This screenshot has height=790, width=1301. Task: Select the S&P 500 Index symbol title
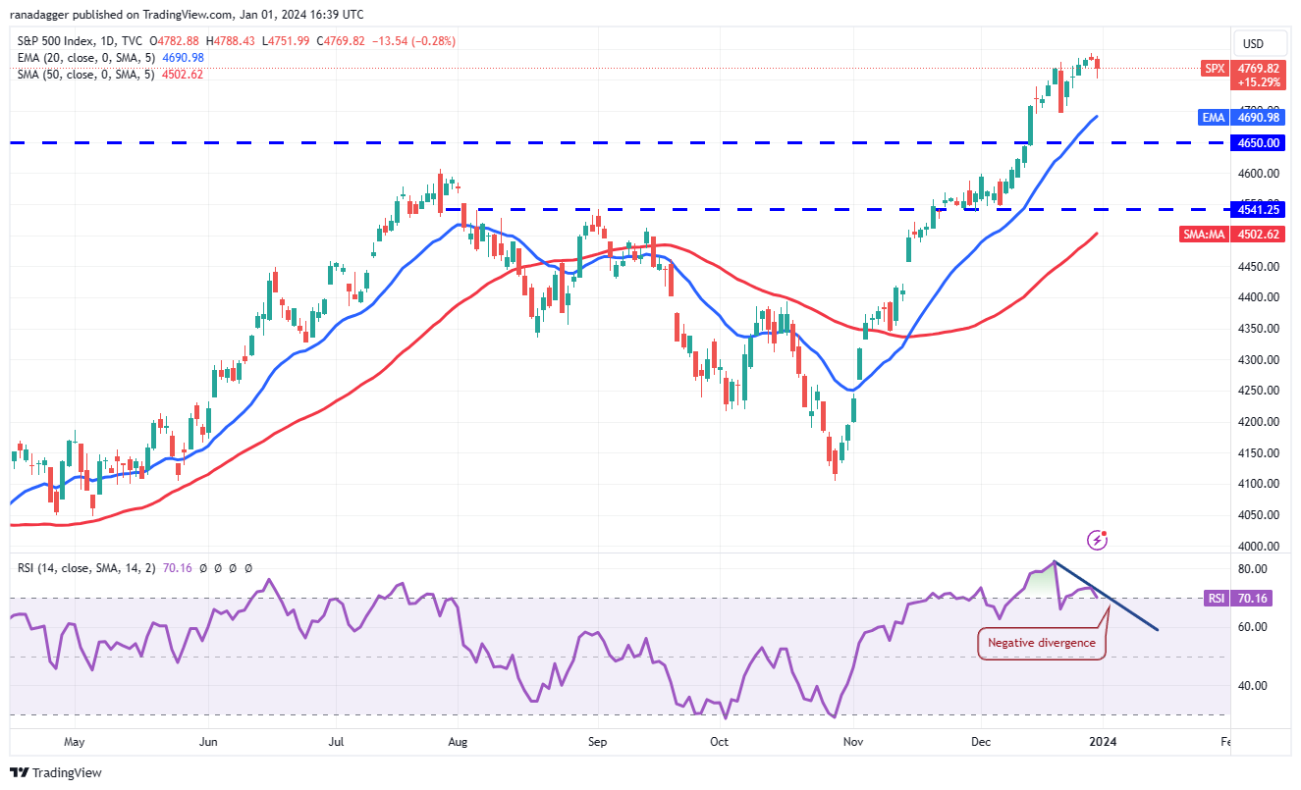coord(64,41)
